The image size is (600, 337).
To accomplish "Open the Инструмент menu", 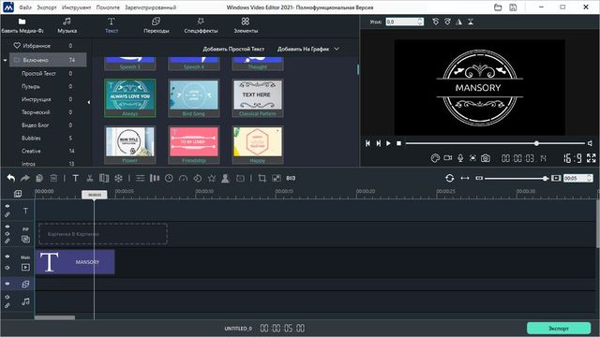I will pyautogui.click(x=76, y=7).
